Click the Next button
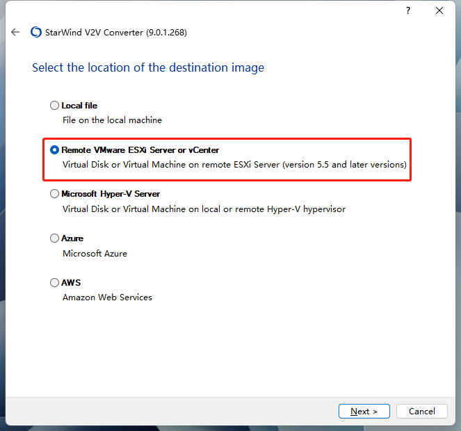Image resolution: width=461 pixels, height=431 pixels. pyautogui.click(x=364, y=411)
